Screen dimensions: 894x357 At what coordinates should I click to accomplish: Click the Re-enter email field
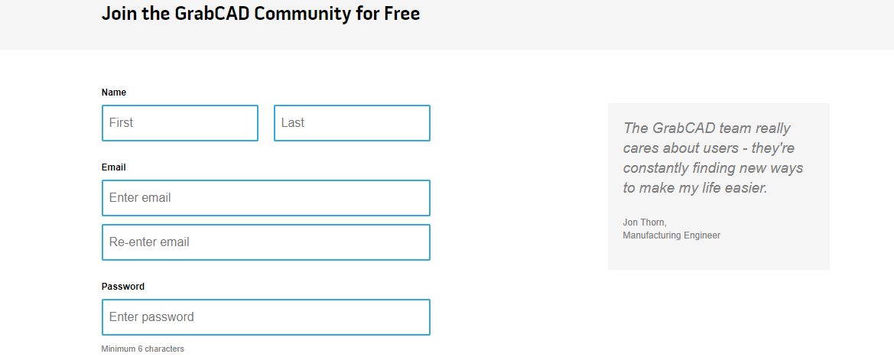[x=265, y=242]
